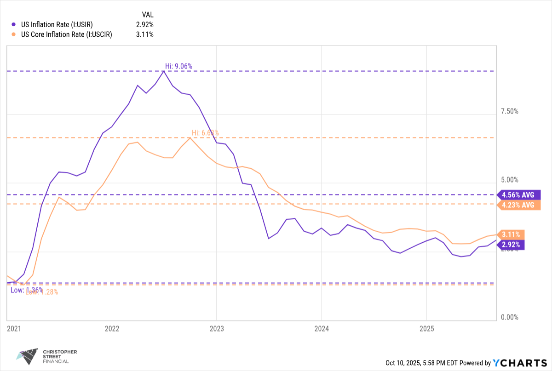Click the 7.50% y-axis label
This screenshot has width=552, height=371.
(x=509, y=111)
